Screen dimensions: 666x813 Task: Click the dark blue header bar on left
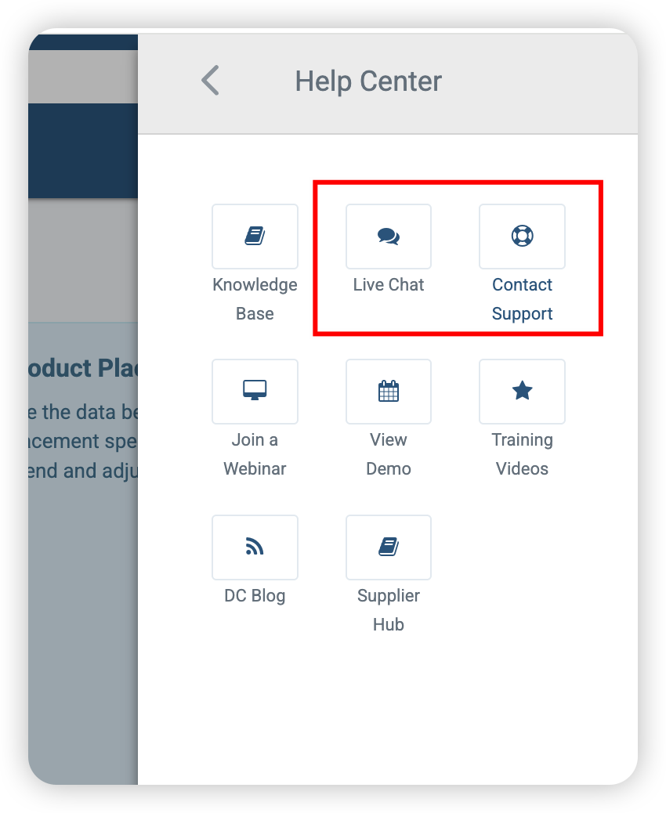[x=83, y=150]
